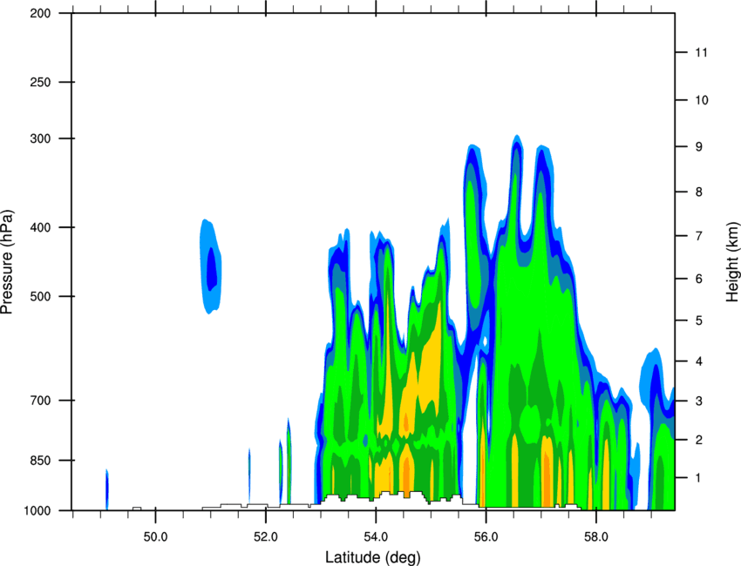The width and height of the screenshot is (741, 566).
Task: Select the 850 pressure tick label
Action: click(41, 460)
